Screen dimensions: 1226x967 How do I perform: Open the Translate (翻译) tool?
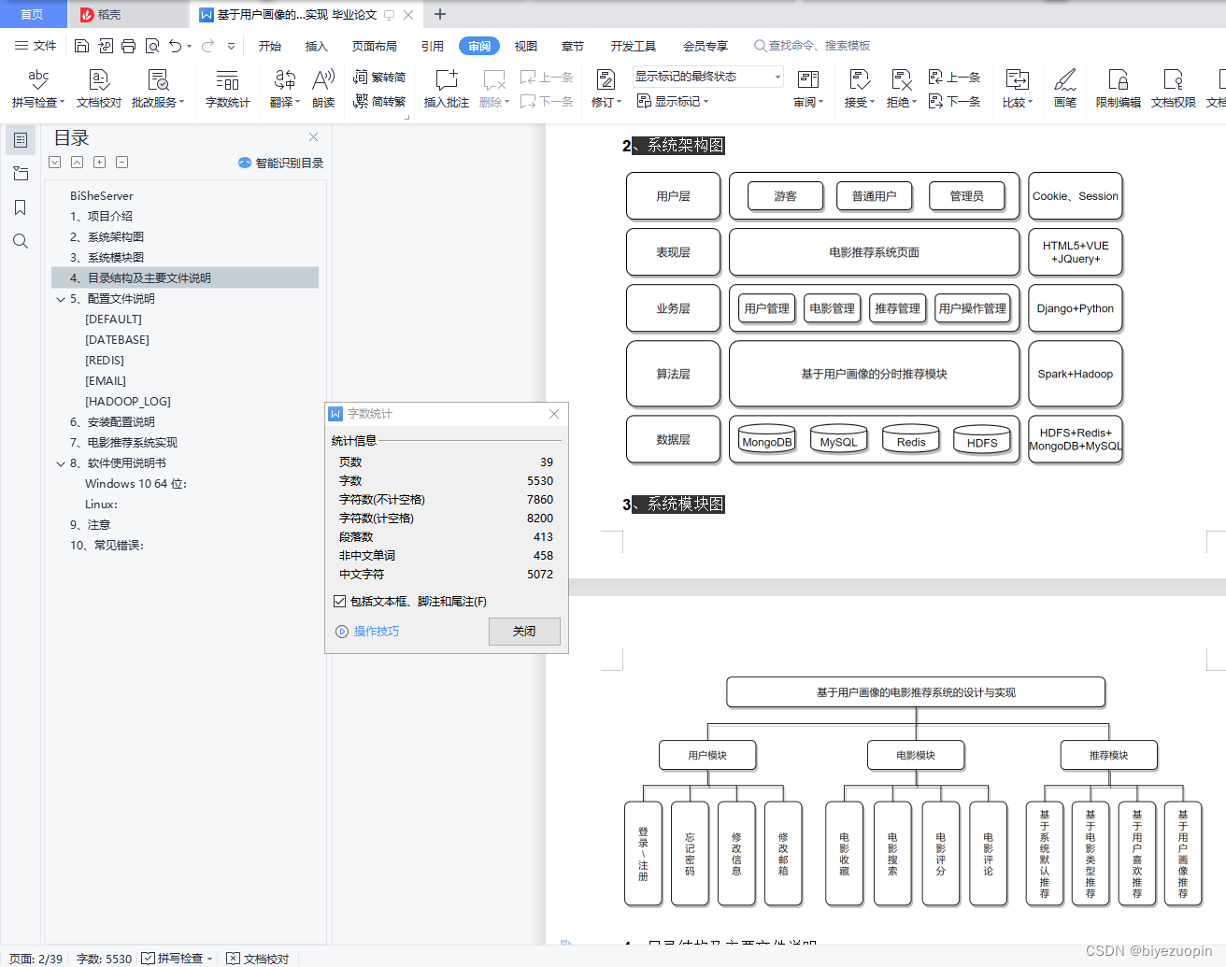tap(285, 89)
